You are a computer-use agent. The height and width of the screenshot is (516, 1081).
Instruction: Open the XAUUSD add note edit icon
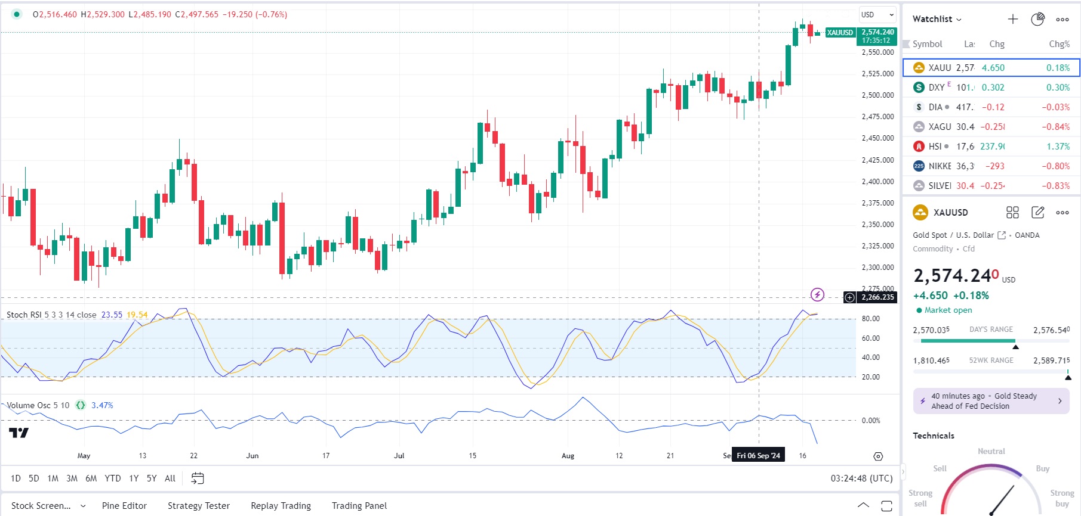click(x=1037, y=213)
